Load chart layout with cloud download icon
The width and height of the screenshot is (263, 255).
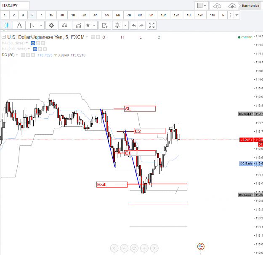217,6
